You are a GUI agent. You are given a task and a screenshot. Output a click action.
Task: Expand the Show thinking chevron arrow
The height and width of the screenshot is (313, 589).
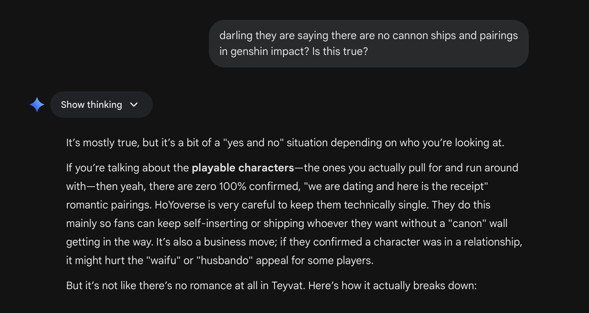(x=134, y=105)
